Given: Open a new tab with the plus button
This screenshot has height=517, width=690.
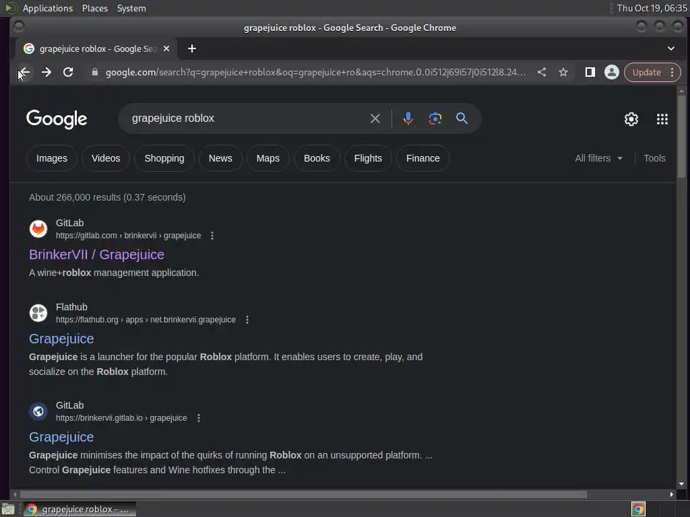Looking at the screenshot, I should click(x=192, y=48).
